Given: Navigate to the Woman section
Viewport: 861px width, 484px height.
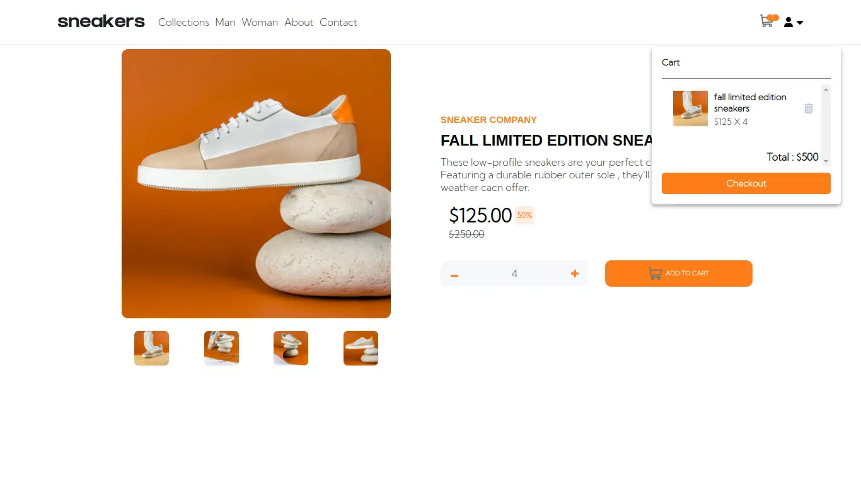Looking at the screenshot, I should 260,23.
